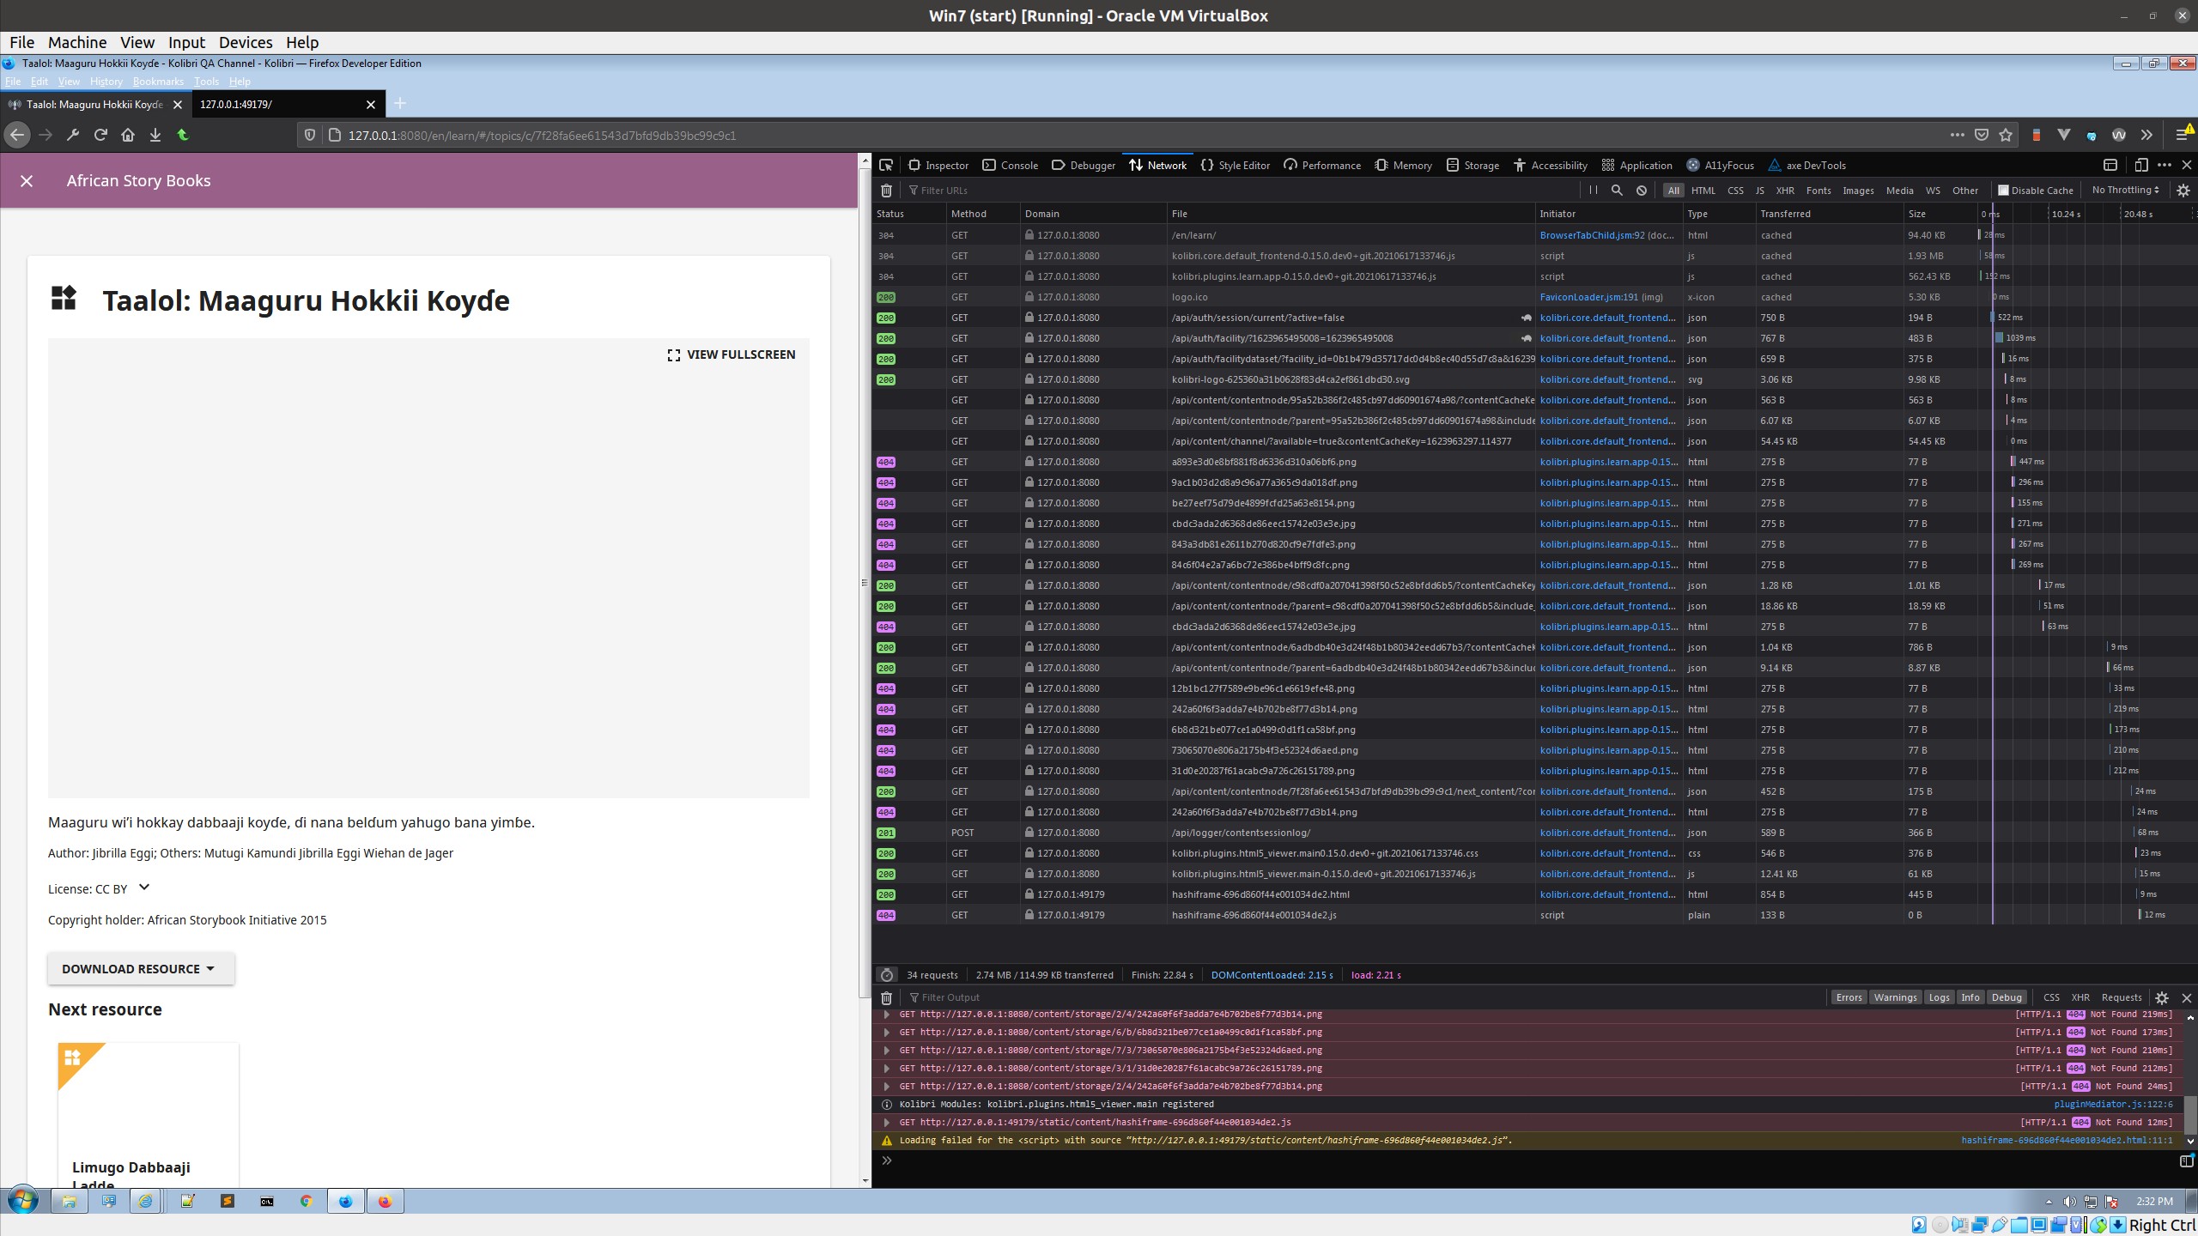Open the console settings gear icon

click(x=2162, y=997)
